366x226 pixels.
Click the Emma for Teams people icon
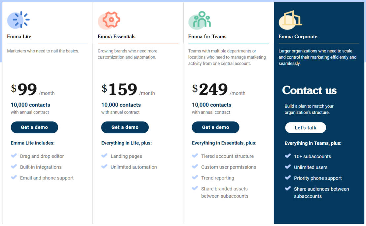point(200,19)
